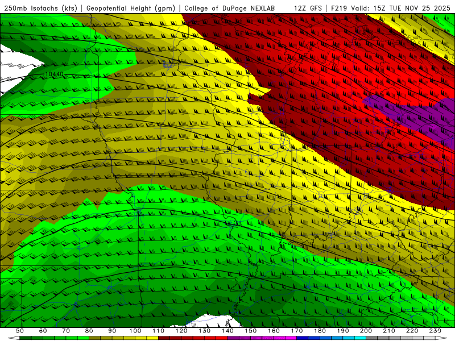This screenshot has height=341, width=455.
Task: Click the 130 label on the legend
Action: click(x=205, y=331)
